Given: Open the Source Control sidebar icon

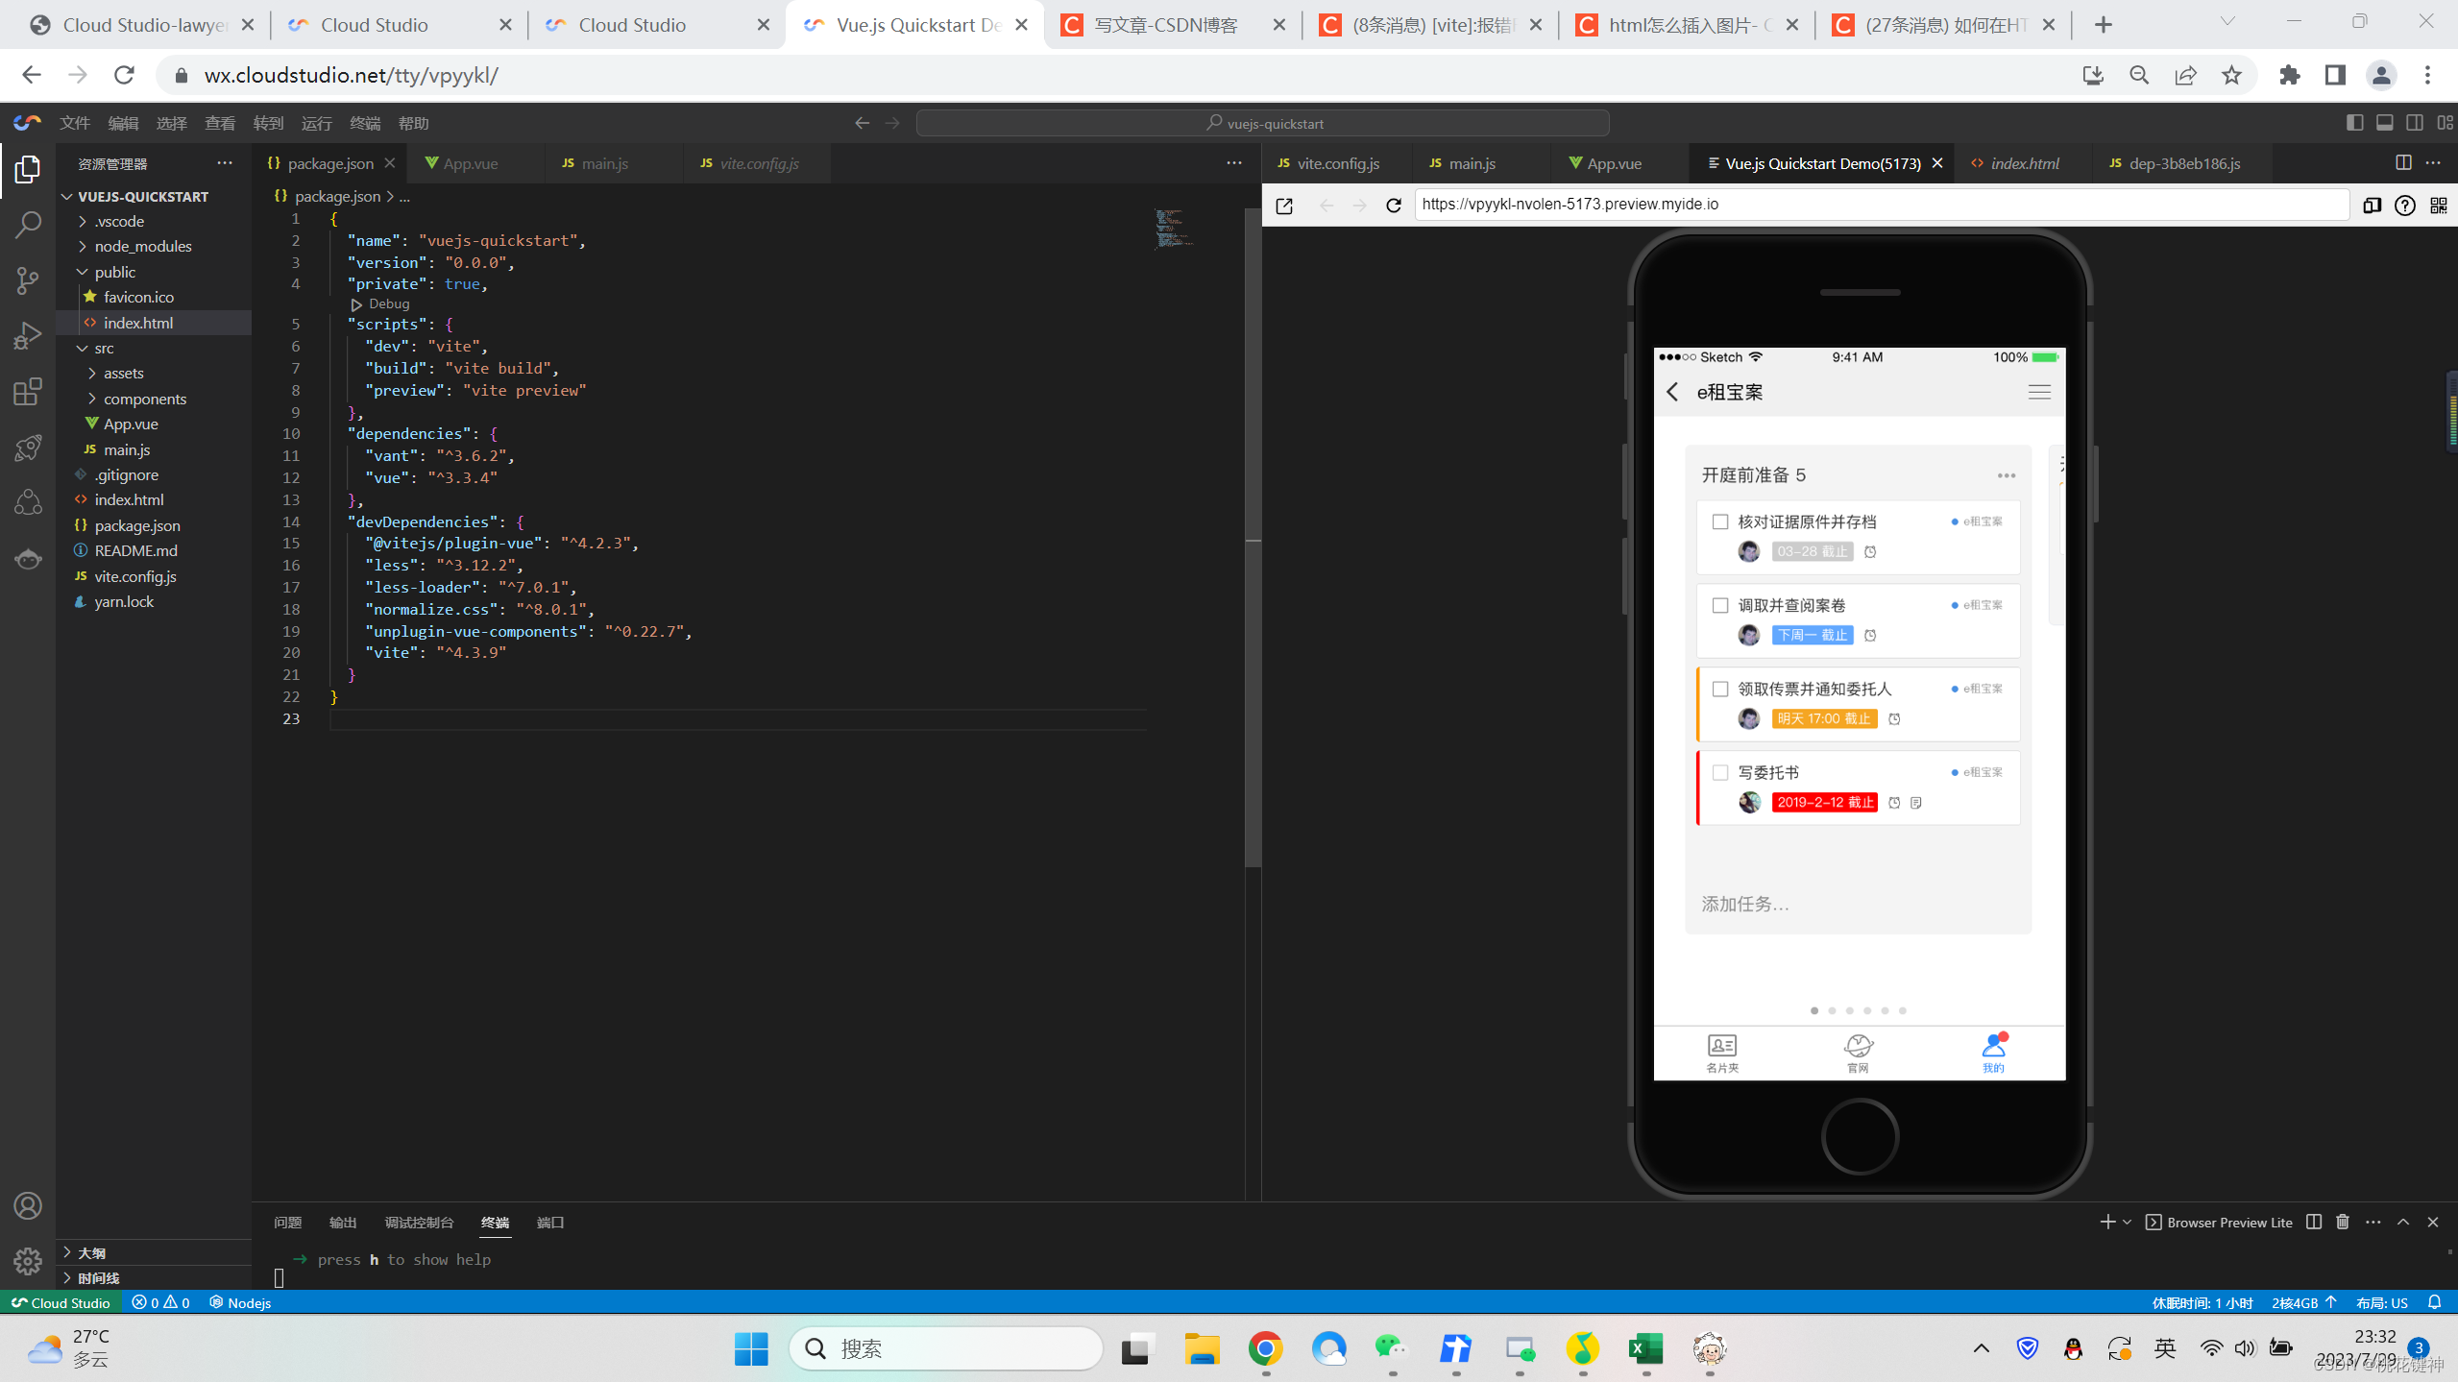Looking at the screenshot, I should click(28, 279).
